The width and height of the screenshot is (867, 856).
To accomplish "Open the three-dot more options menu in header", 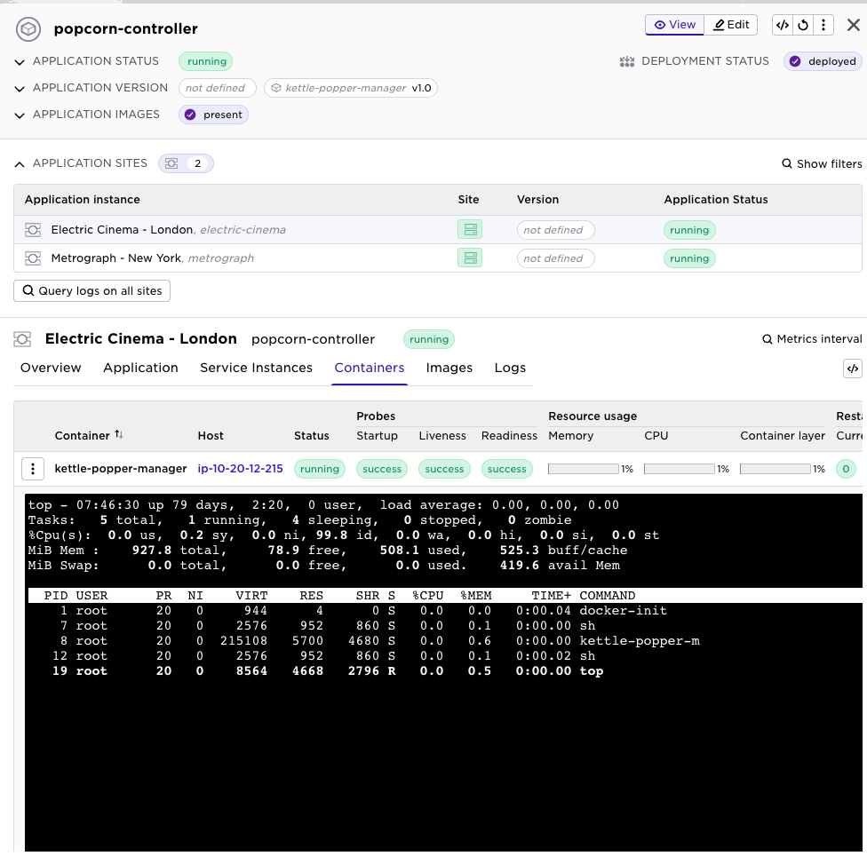I will point(824,25).
